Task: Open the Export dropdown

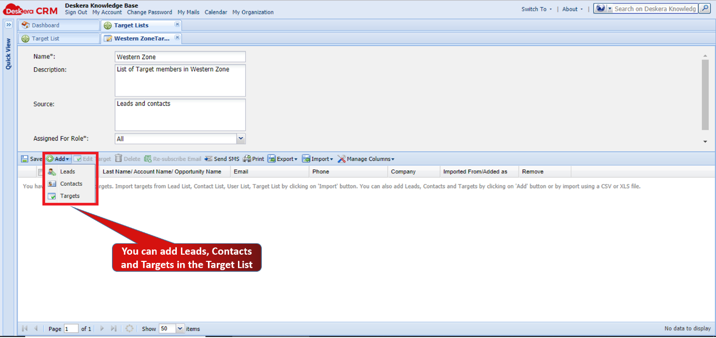Action: coord(283,158)
